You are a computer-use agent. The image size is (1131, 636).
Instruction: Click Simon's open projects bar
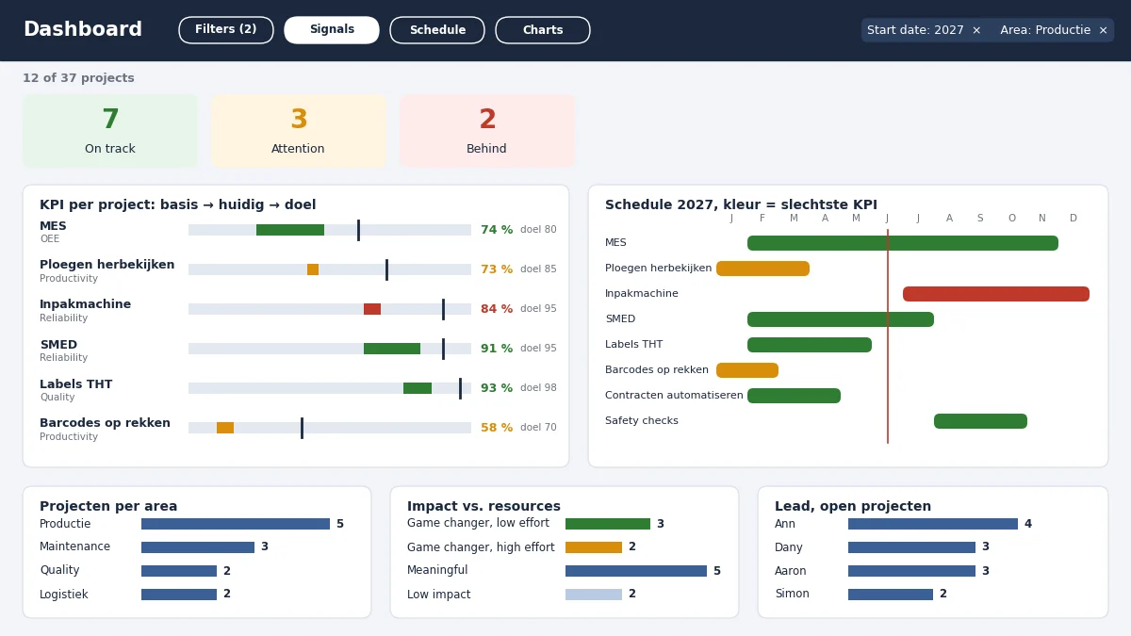click(891, 595)
